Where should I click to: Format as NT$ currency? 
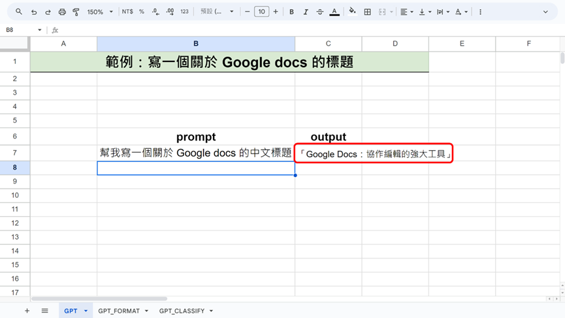127,12
